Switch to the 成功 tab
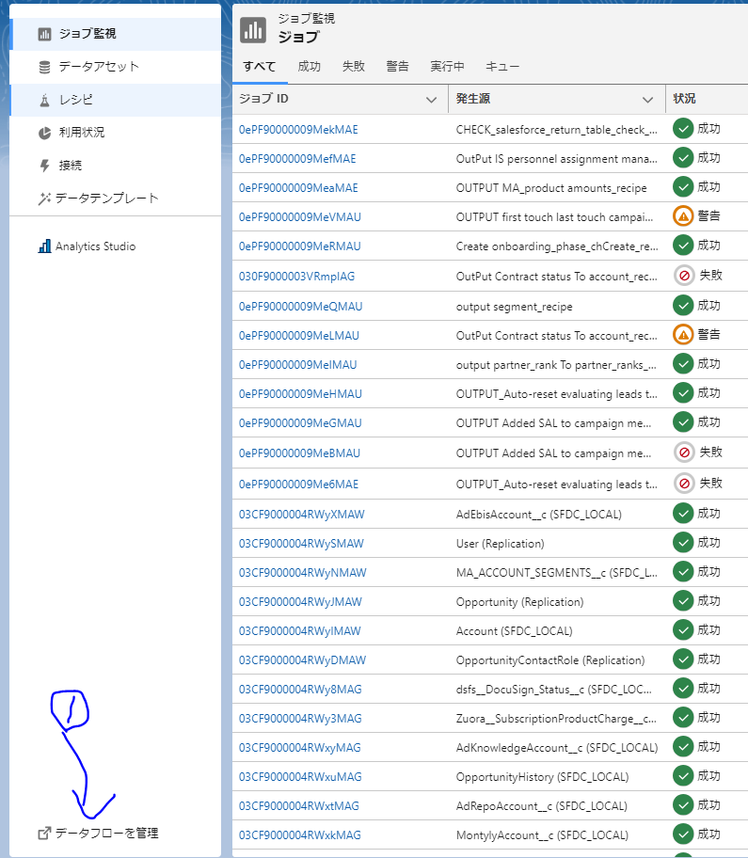Image resolution: width=748 pixels, height=858 pixels. [310, 66]
